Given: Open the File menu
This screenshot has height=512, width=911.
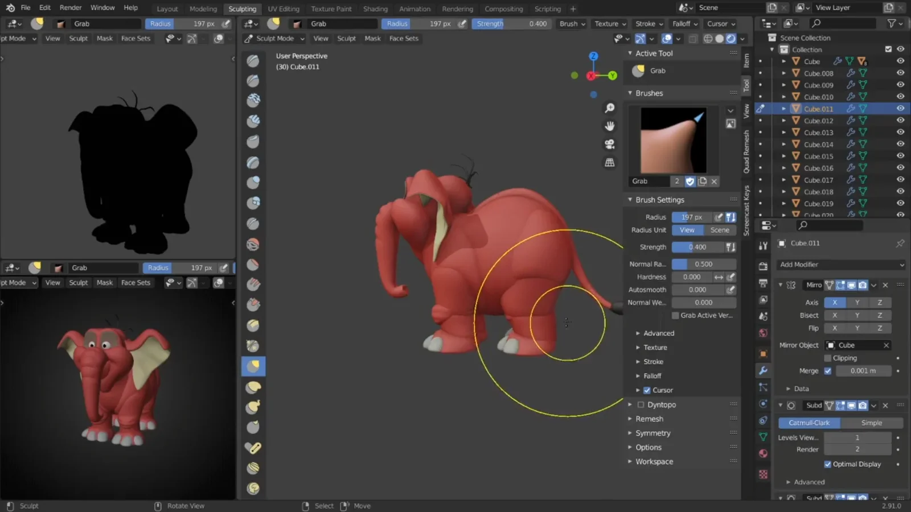Looking at the screenshot, I should 26,7.
